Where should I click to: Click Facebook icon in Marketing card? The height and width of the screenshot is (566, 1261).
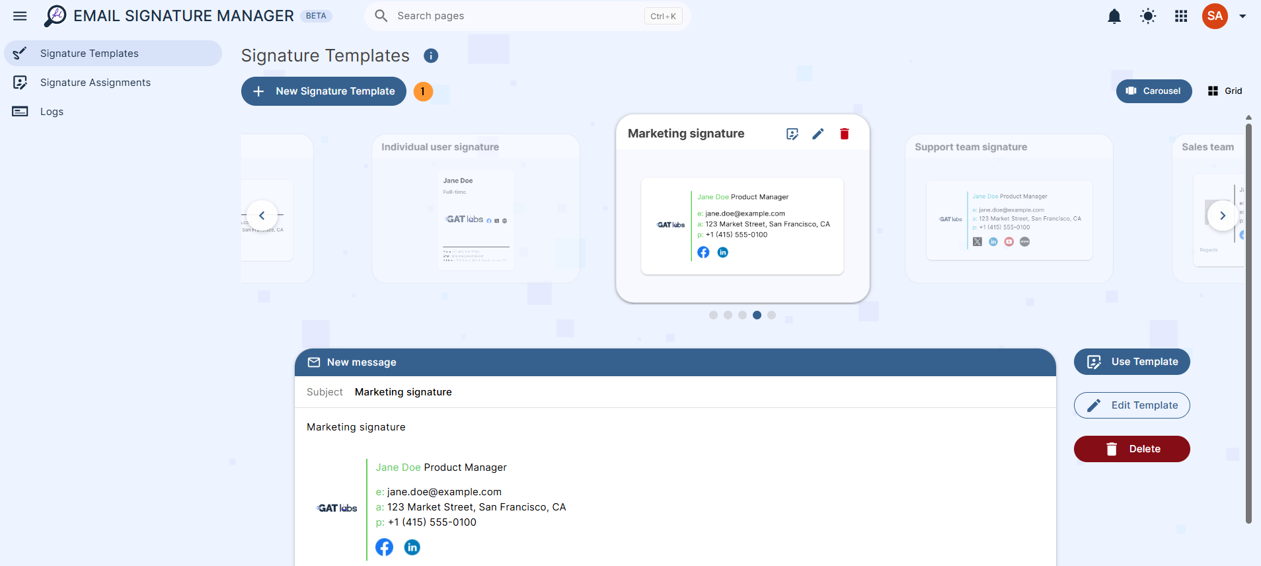(x=703, y=253)
